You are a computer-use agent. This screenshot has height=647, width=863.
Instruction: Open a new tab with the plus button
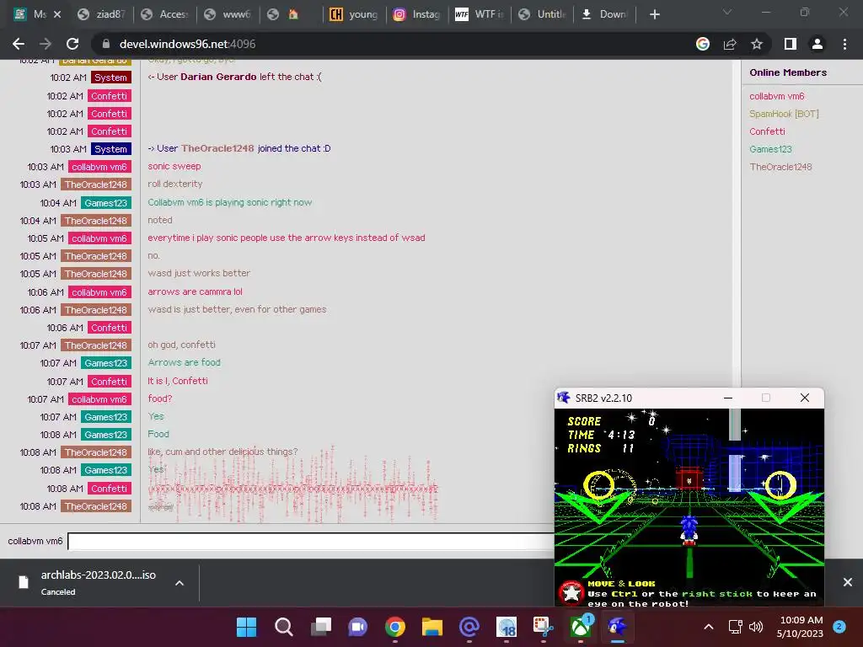click(x=654, y=14)
